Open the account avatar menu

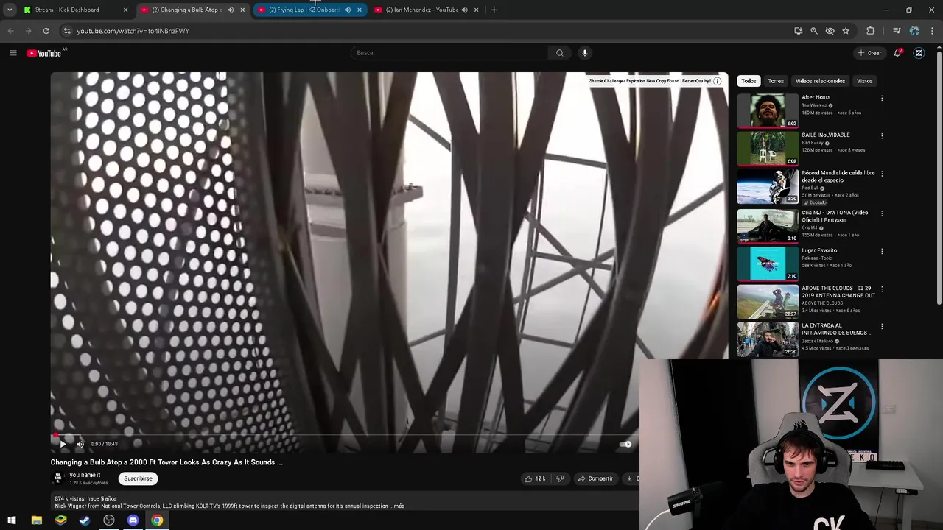[x=919, y=53]
